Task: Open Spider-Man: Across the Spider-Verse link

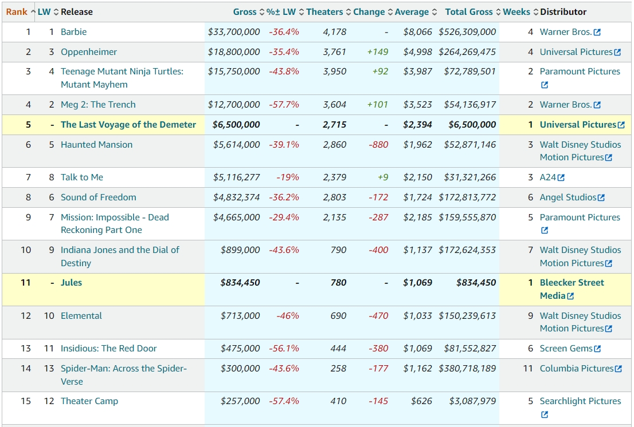Action: click(124, 375)
